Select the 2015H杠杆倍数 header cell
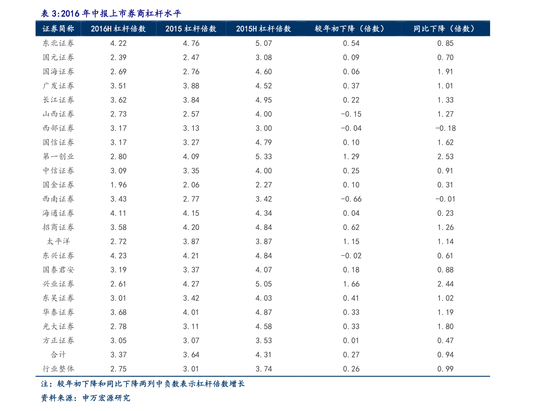 click(x=263, y=29)
